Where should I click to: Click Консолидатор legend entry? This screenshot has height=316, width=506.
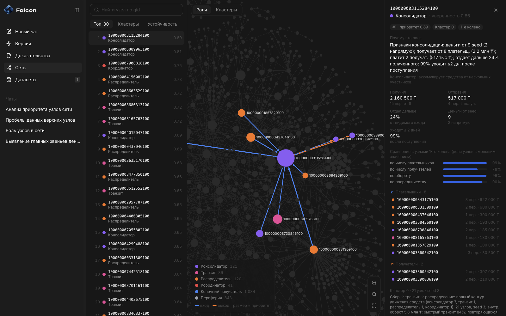[x=216, y=266]
